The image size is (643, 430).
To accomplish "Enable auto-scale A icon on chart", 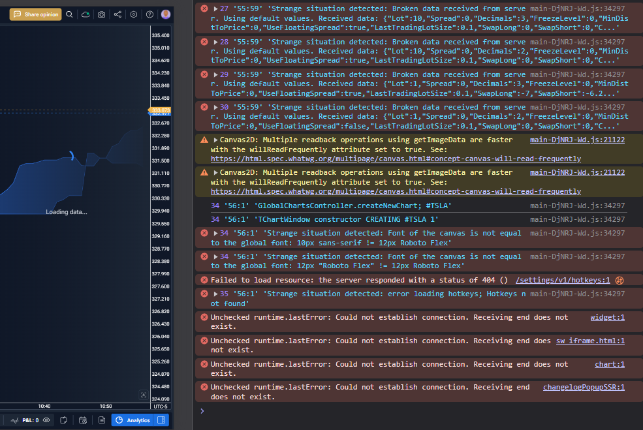I will [144, 395].
